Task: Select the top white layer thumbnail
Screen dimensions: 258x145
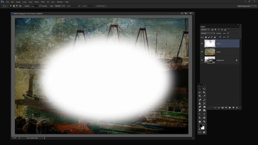Action: click(x=210, y=43)
